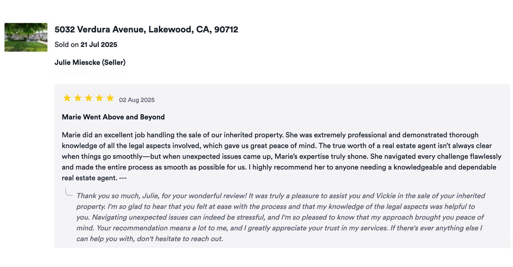
Task: Click the 90712 zip code in the address
Action: [x=226, y=29]
